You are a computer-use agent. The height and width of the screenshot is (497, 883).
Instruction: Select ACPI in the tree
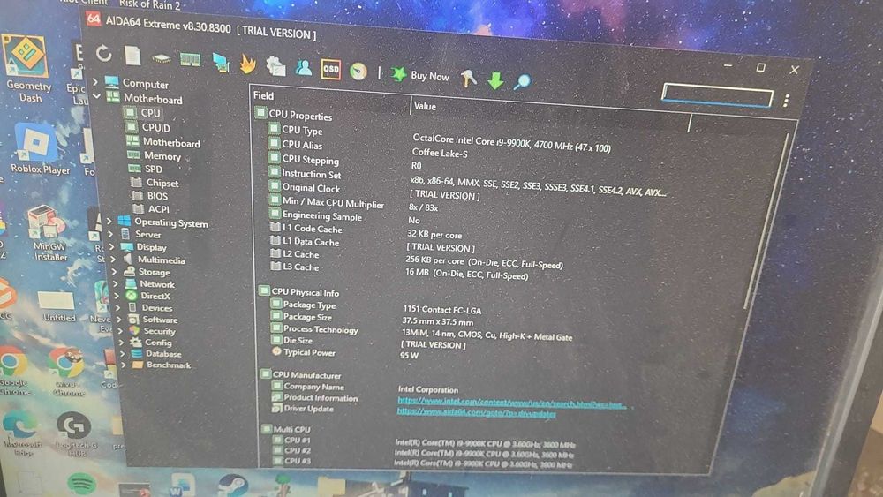[x=158, y=209]
